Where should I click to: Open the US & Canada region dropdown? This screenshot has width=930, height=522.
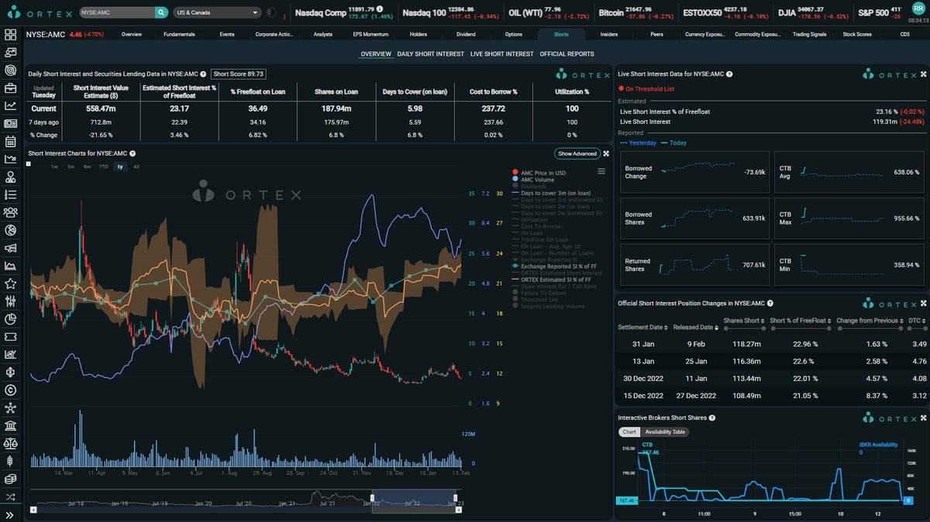216,12
